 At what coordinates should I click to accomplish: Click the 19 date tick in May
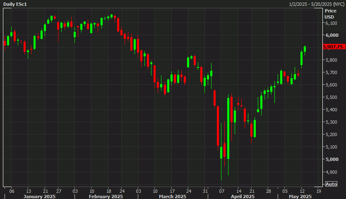click(x=318, y=191)
